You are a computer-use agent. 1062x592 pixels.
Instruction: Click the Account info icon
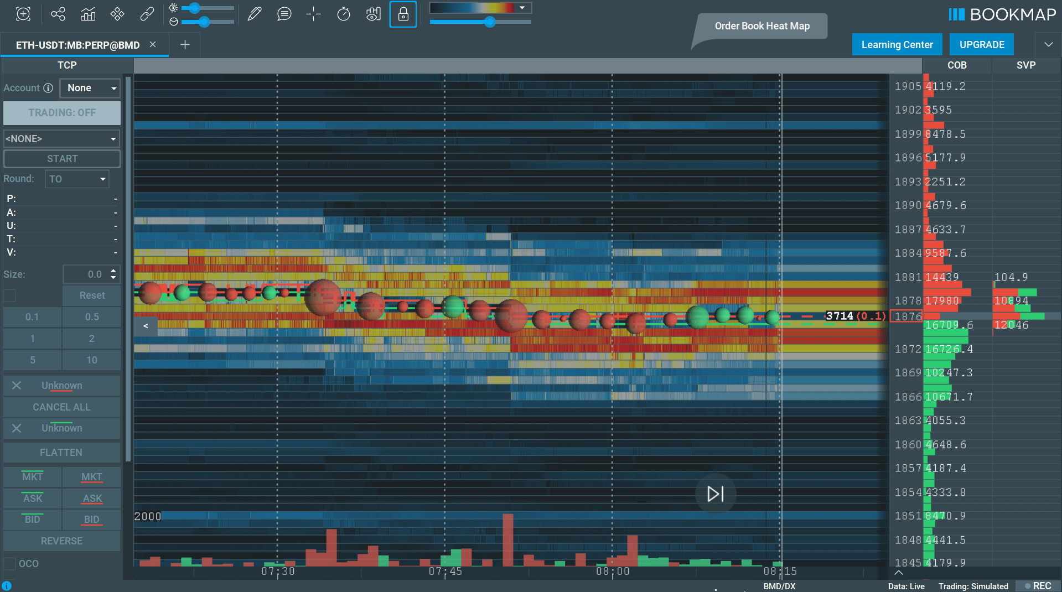pos(48,88)
